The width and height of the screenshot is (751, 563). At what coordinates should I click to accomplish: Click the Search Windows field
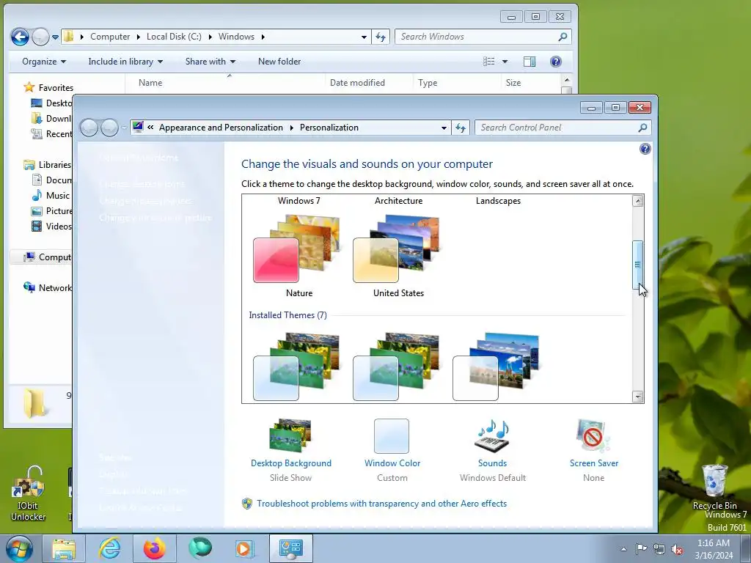pyautogui.click(x=483, y=37)
